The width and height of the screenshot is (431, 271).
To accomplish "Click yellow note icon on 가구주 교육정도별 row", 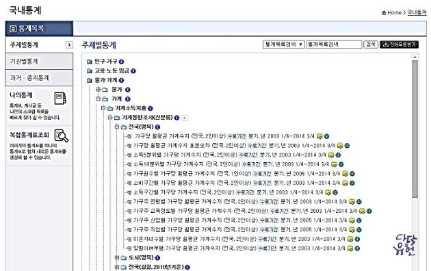I will point(363,211).
